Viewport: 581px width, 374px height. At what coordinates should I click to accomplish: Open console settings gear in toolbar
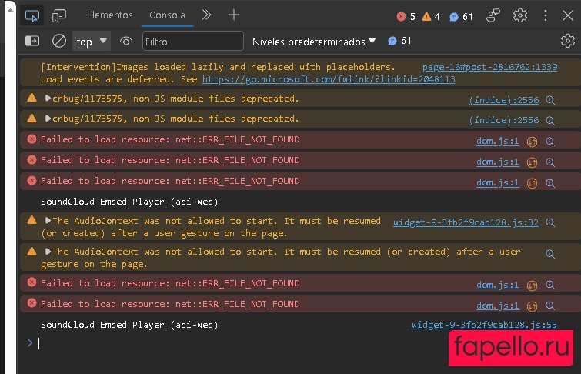coord(568,41)
